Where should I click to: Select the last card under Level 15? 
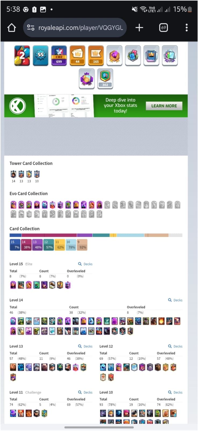[x=68, y=285]
